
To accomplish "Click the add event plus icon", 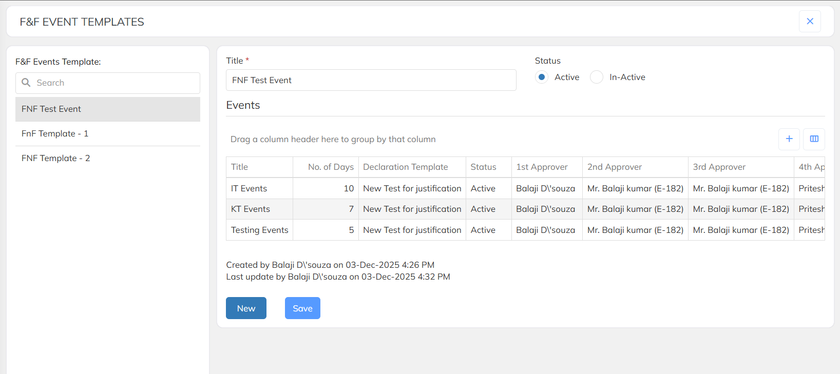I will point(789,139).
